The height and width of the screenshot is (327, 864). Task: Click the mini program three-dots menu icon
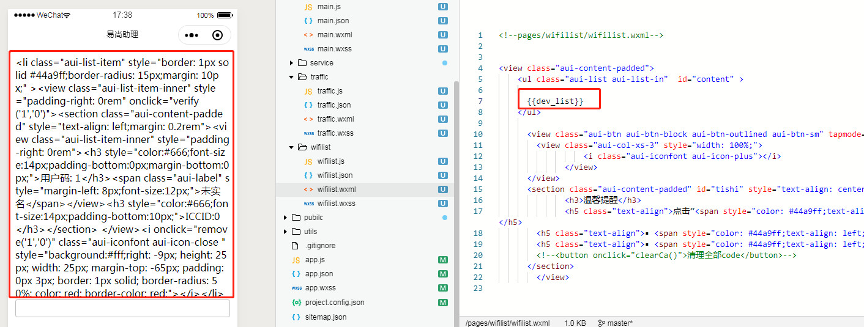pos(192,35)
